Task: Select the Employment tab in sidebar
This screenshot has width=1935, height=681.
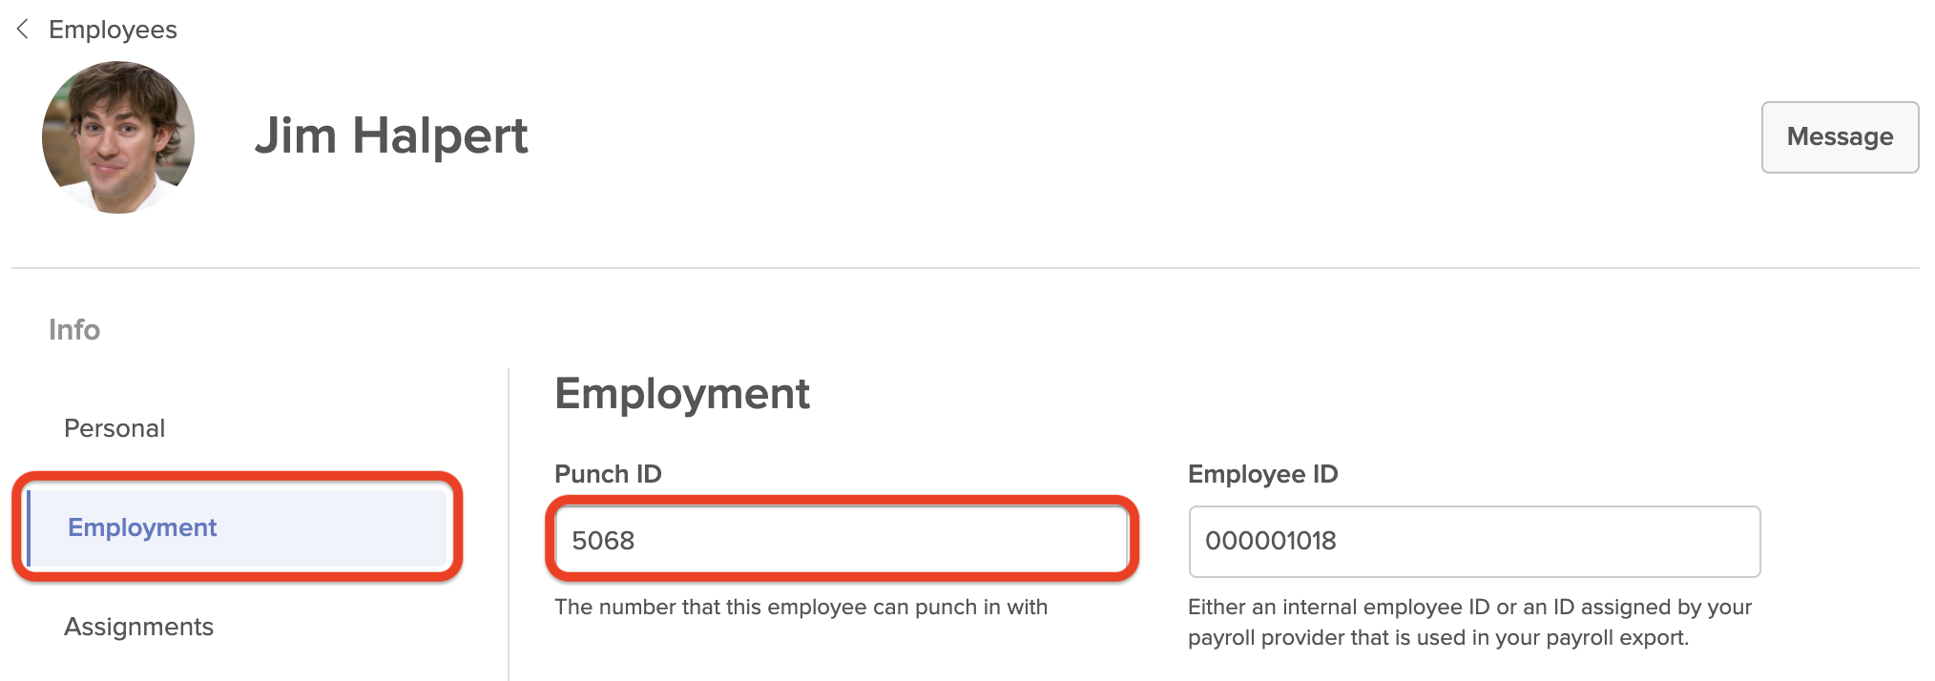Action: 237,527
